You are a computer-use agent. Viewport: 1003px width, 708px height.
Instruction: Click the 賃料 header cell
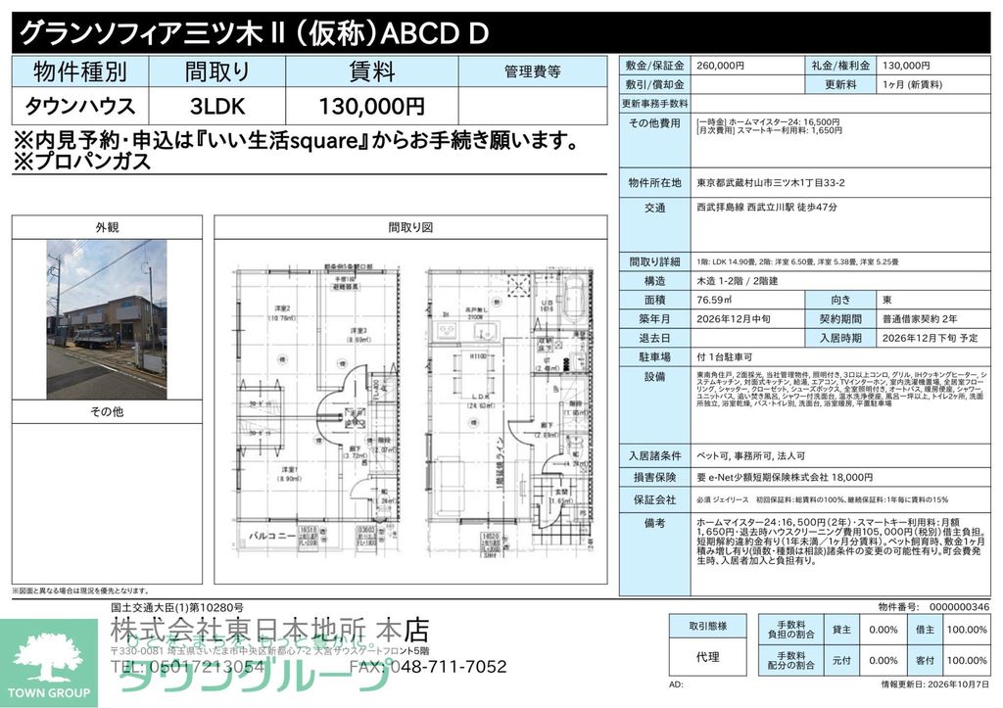pos(371,71)
